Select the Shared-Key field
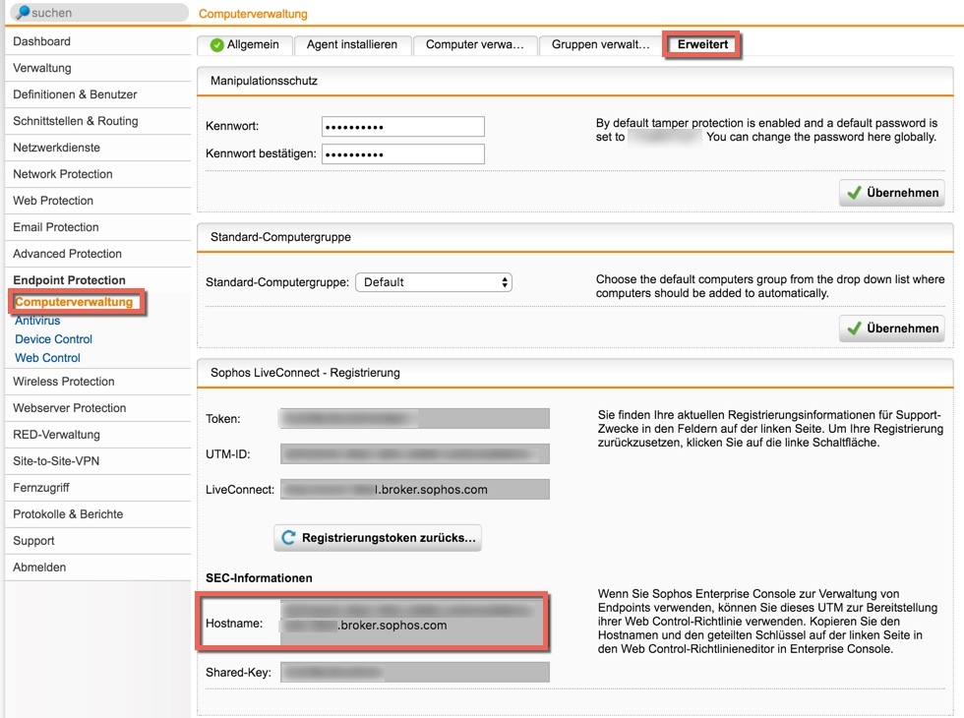 (414, 673)
